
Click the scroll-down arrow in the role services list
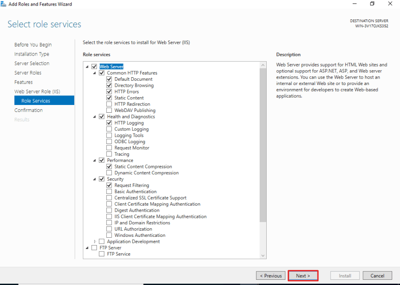(x=263, y=256)
